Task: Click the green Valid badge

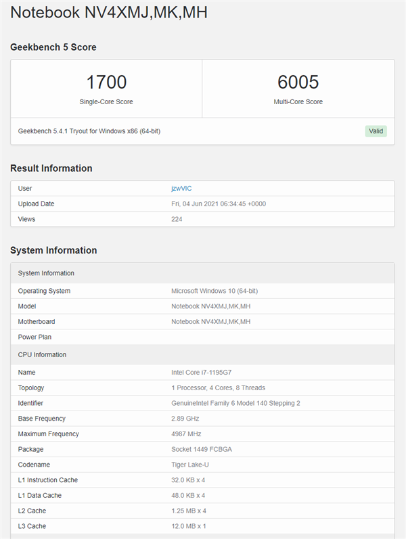Action: [x=376, y=131]
